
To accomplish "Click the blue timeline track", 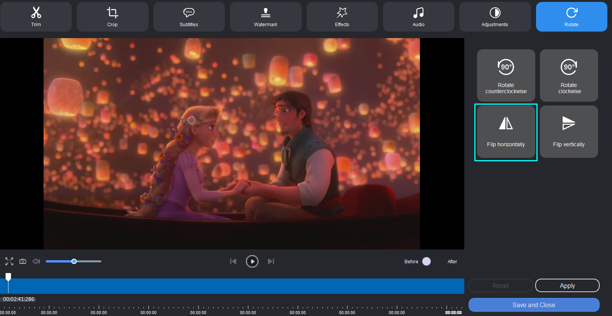I will tap(232, 286).
